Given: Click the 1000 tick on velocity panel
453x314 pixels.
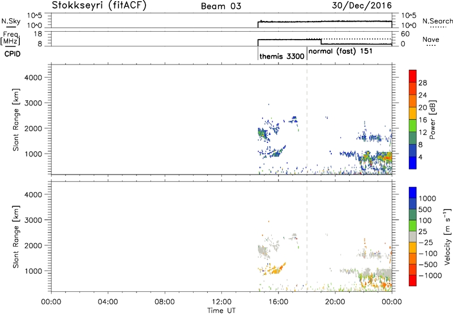Looking at the screenshot, I should (x=33, y=271).
